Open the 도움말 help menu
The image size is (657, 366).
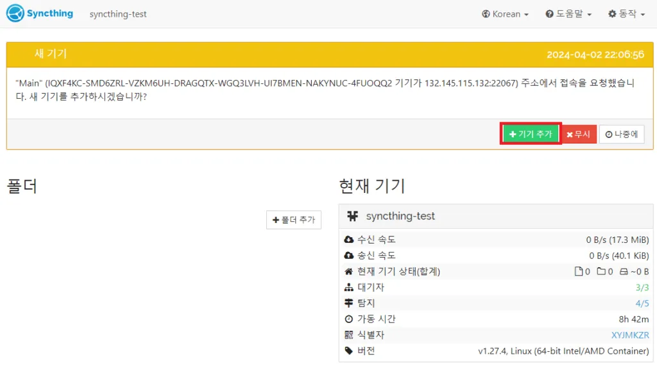[568, 14]
